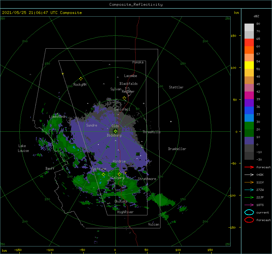Screen dimensions: 272x254
Task: Click the Vulcan town label
Action: [x=154, y=224]
